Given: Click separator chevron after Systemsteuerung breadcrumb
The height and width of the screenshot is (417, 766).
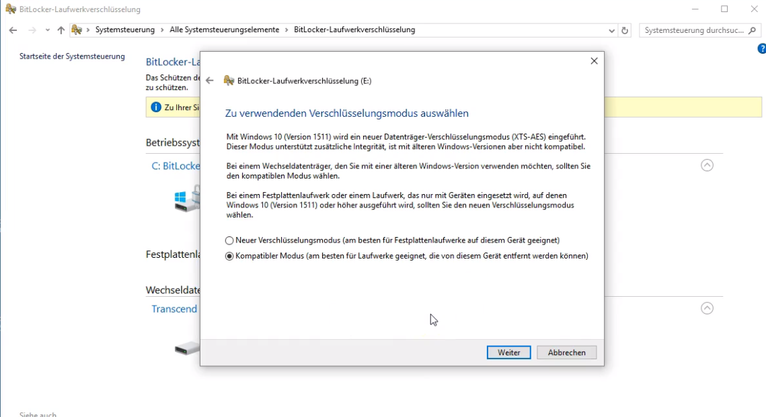Looking at the screenshot, I should coord(162,30).
